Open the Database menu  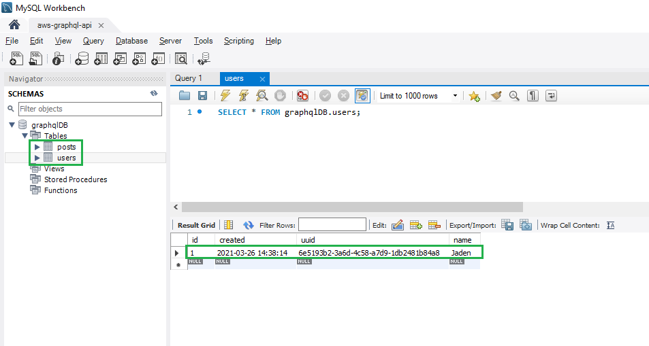(131, 41)
